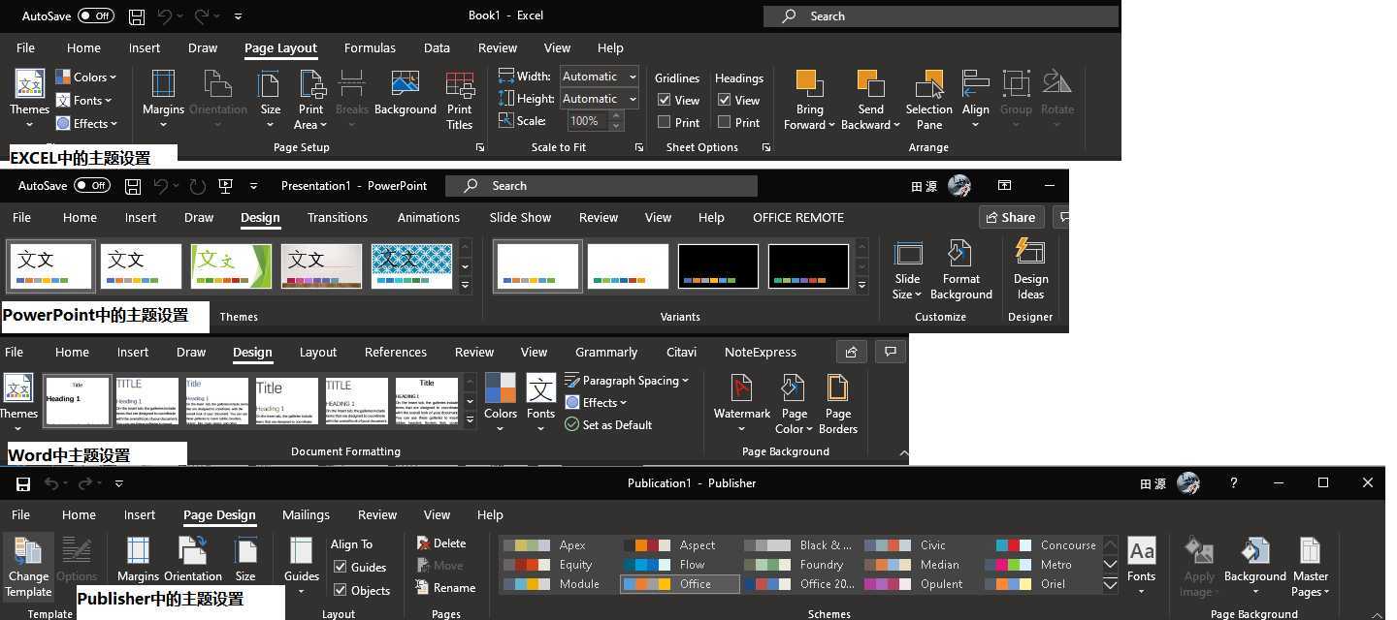This screenshot has height=620, width=1397.
Task: Switch to Excel Formulas tab
Action: (370, 47)
